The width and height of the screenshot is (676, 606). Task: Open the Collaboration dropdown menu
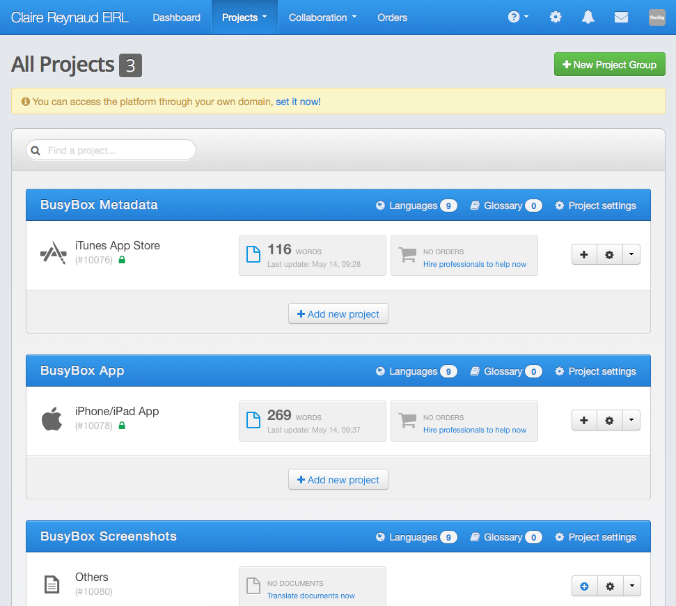pyautogui.click(x=322, y=17)
